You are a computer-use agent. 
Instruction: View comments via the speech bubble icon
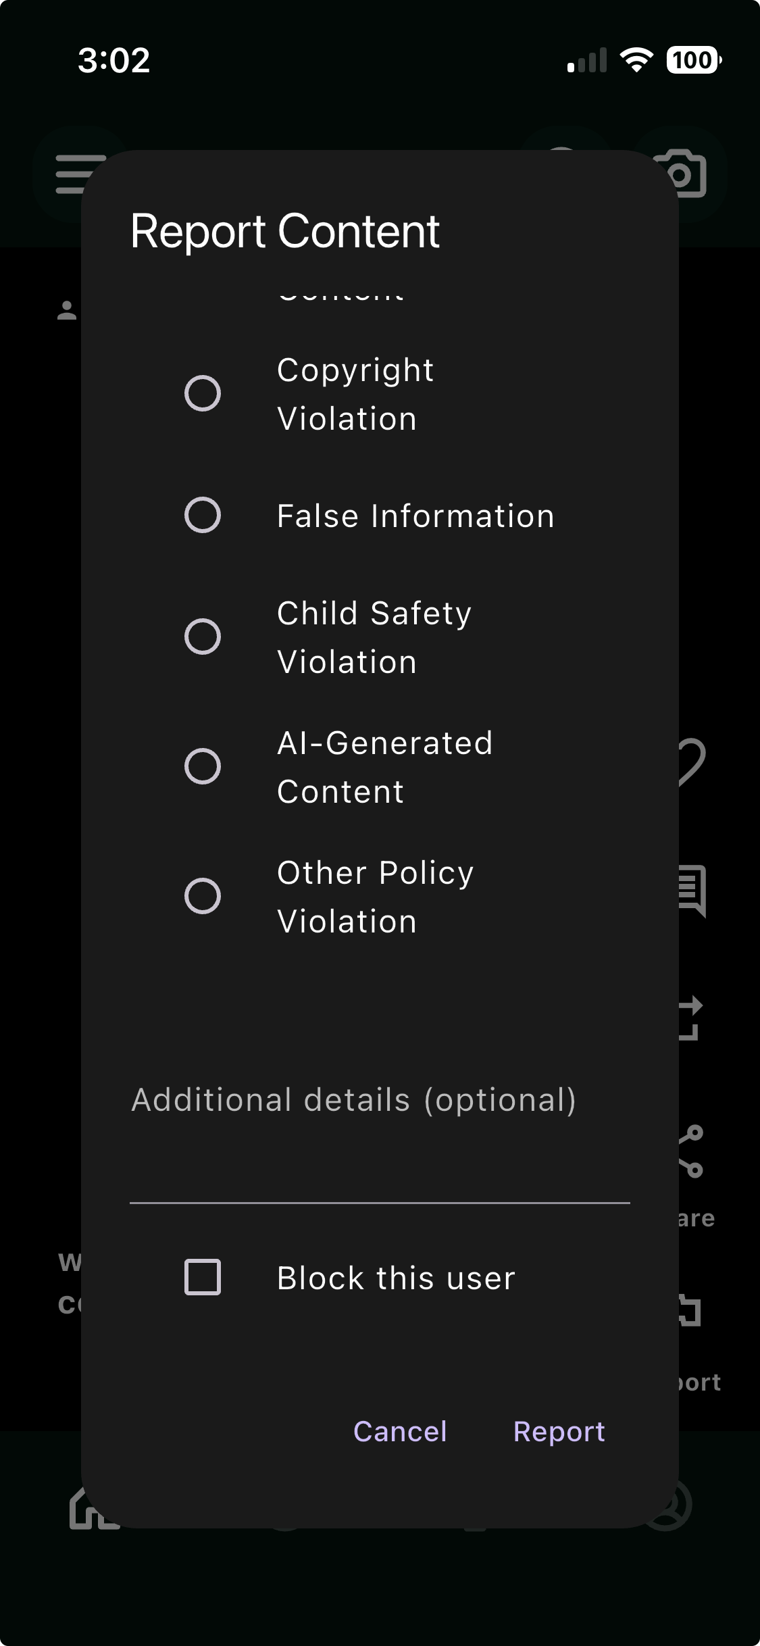692,892
